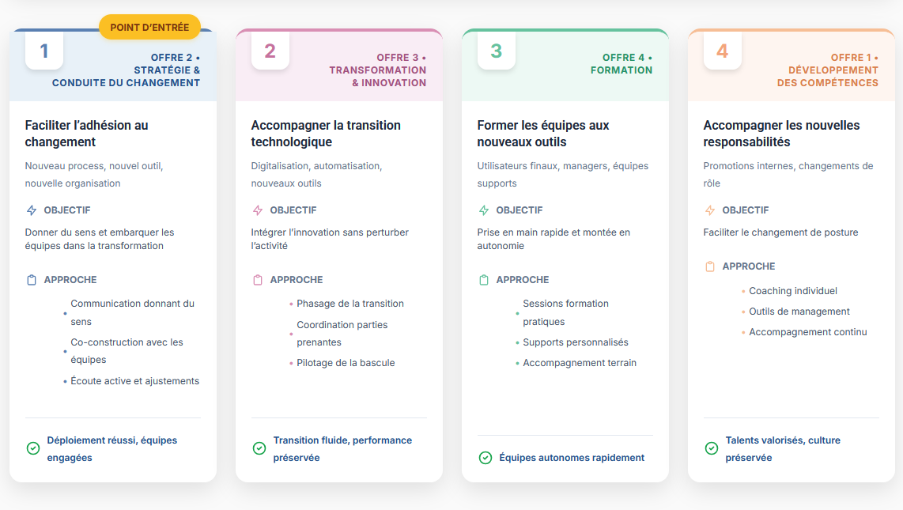
Task: Select the number 2 step badge
Action: point(270,51)
